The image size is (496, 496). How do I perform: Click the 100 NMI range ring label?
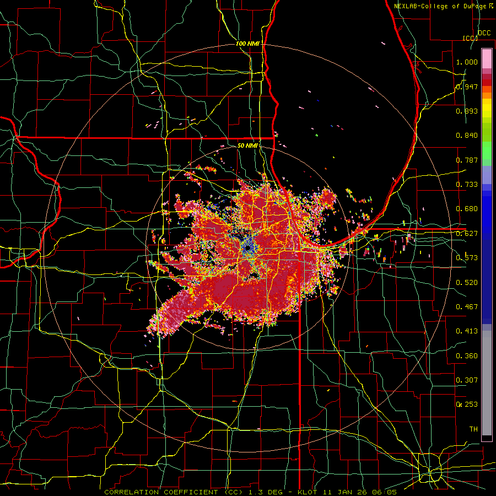coord(247,44)
